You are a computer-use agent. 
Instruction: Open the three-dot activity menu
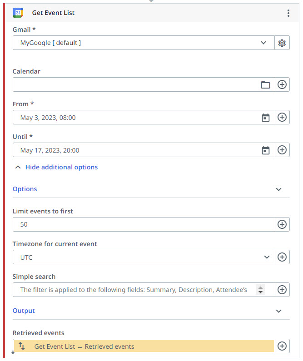(x=288, y=13)
